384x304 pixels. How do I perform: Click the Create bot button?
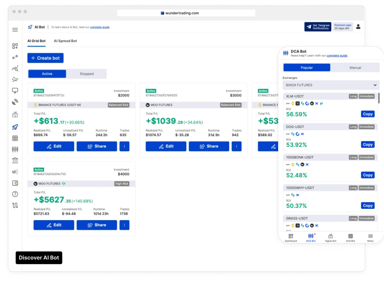coord(45,58)
